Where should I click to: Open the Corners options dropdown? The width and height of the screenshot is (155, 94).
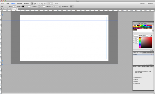(37, 6)
